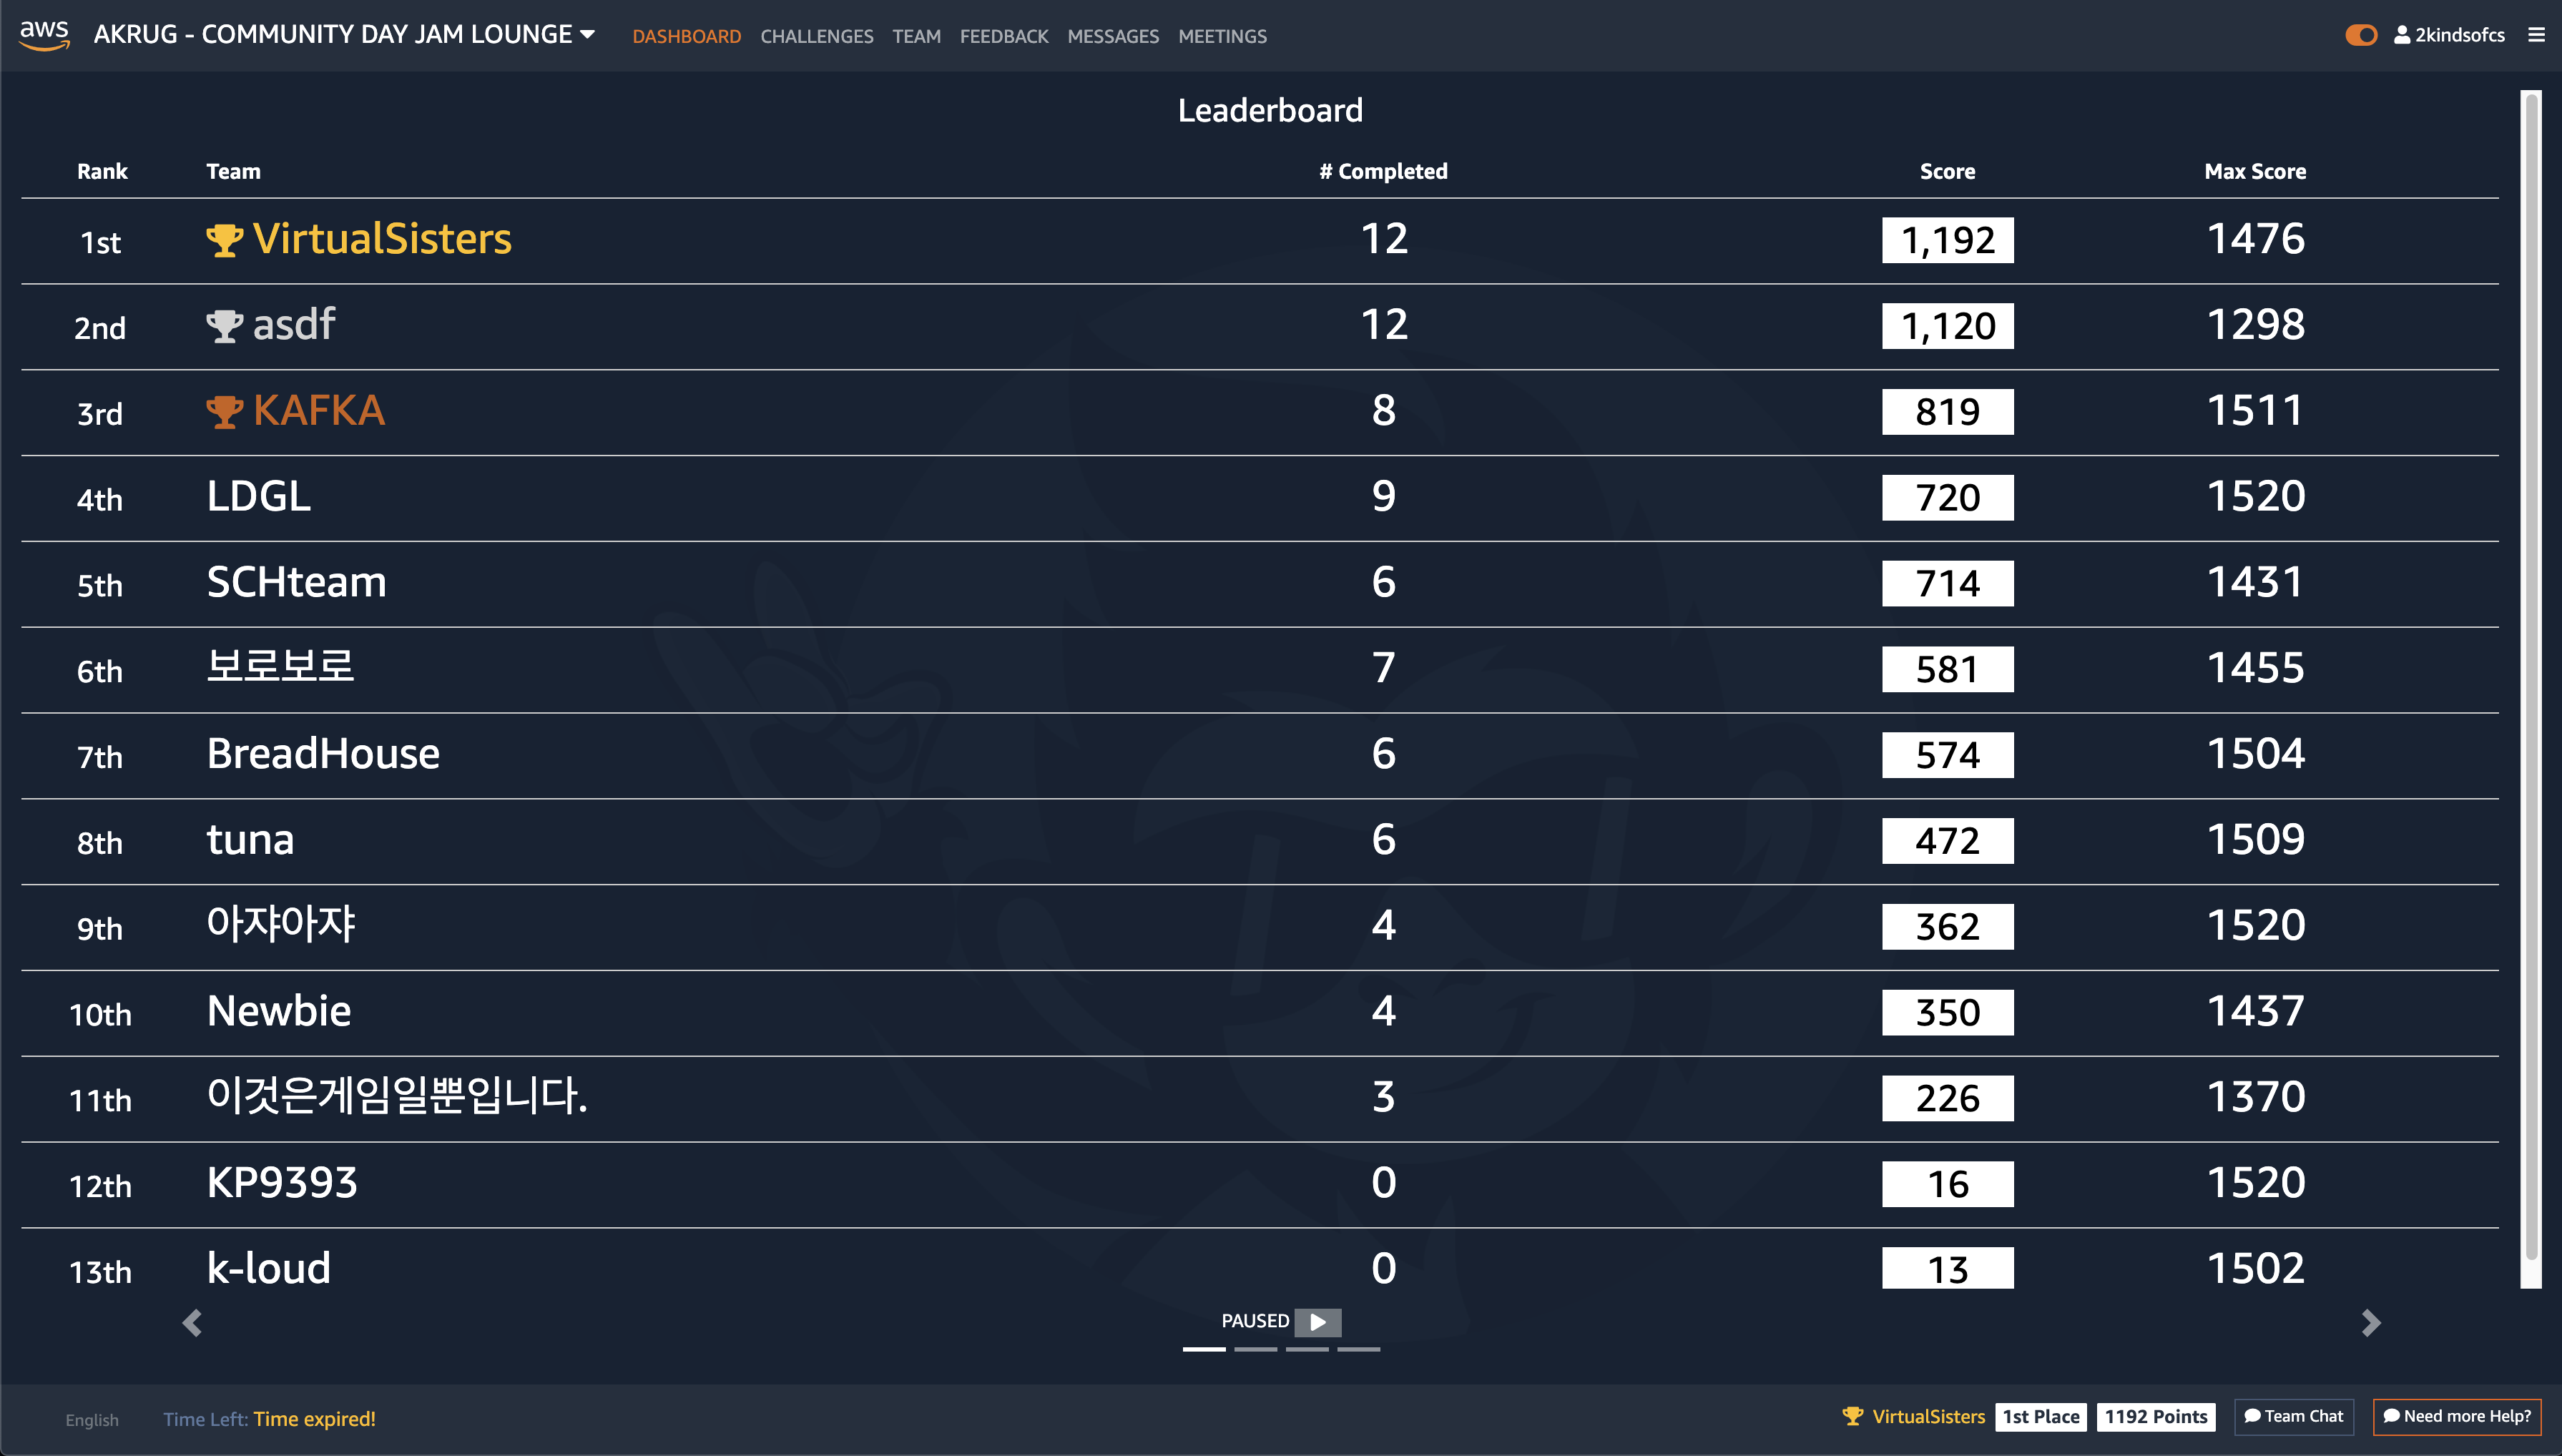Click the silver trophy next to asdf
2562x1456 pixels.
tap(224, 326)
